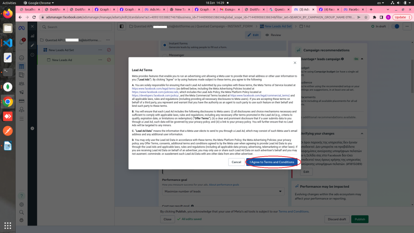This screenshot has width=414, height=233.
Task: Open the billing card icon in sidebar
Action: coord(21,101)
